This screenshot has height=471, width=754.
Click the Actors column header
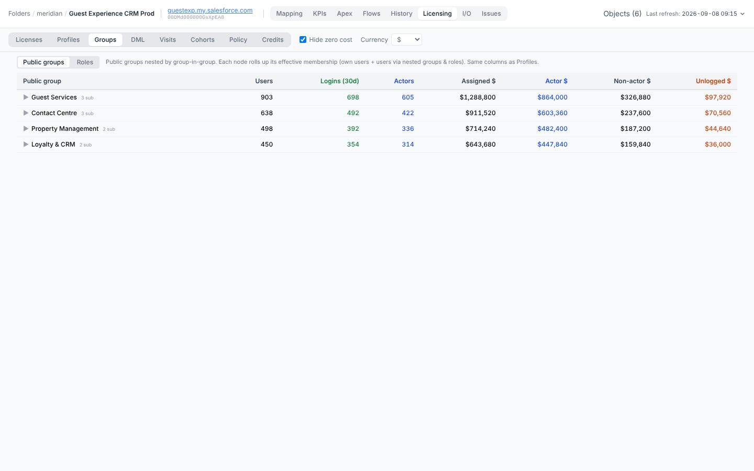coord(404,81)
